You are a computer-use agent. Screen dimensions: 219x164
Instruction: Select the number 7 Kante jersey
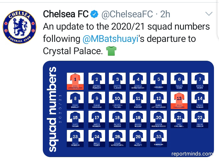pyautogui.click(x=200, y=81)
